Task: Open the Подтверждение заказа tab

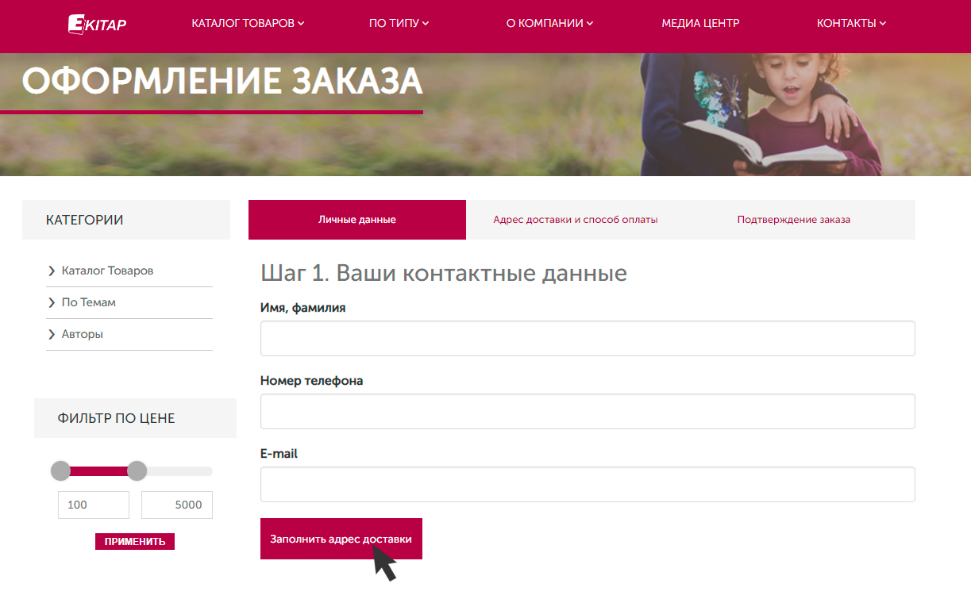Action: click(793, 220)
